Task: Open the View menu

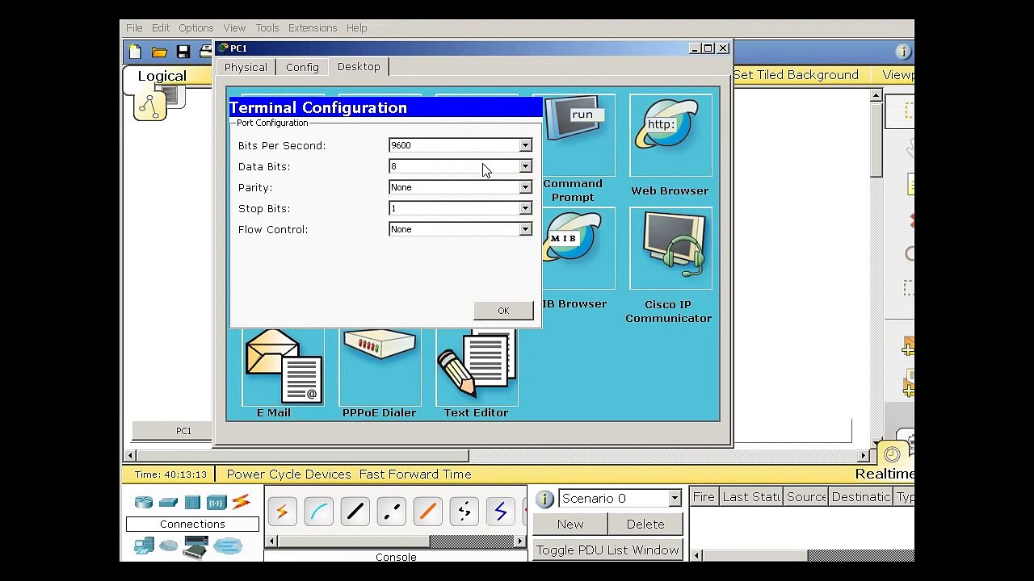Action: (234, 27)
